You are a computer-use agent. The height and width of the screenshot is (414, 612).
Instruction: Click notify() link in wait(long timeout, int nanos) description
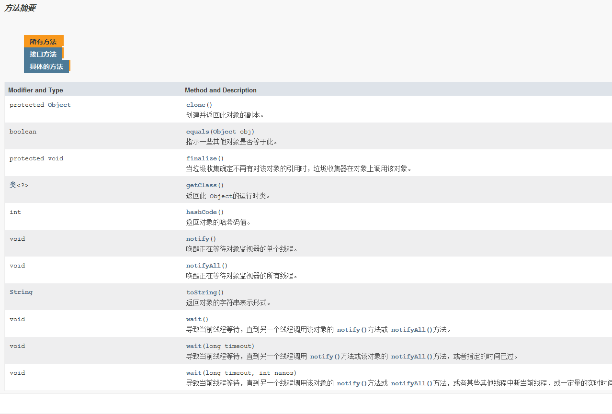[352, 383]
